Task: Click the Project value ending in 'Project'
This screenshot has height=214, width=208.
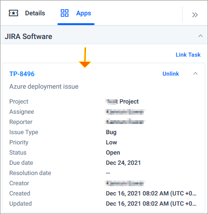Action: (122, 102)
